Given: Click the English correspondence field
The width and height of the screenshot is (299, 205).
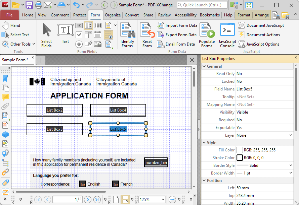Looking at the screenshot, I should 83,184.
